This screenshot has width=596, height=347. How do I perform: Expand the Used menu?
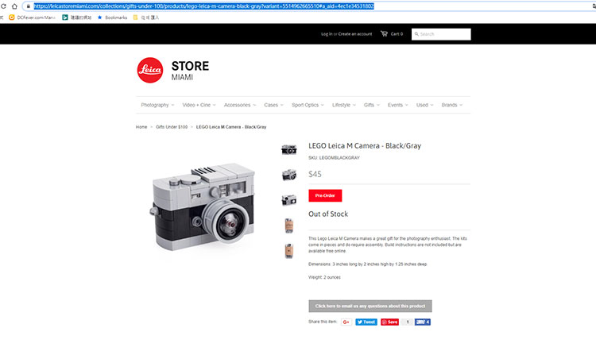tap(424, 105)
